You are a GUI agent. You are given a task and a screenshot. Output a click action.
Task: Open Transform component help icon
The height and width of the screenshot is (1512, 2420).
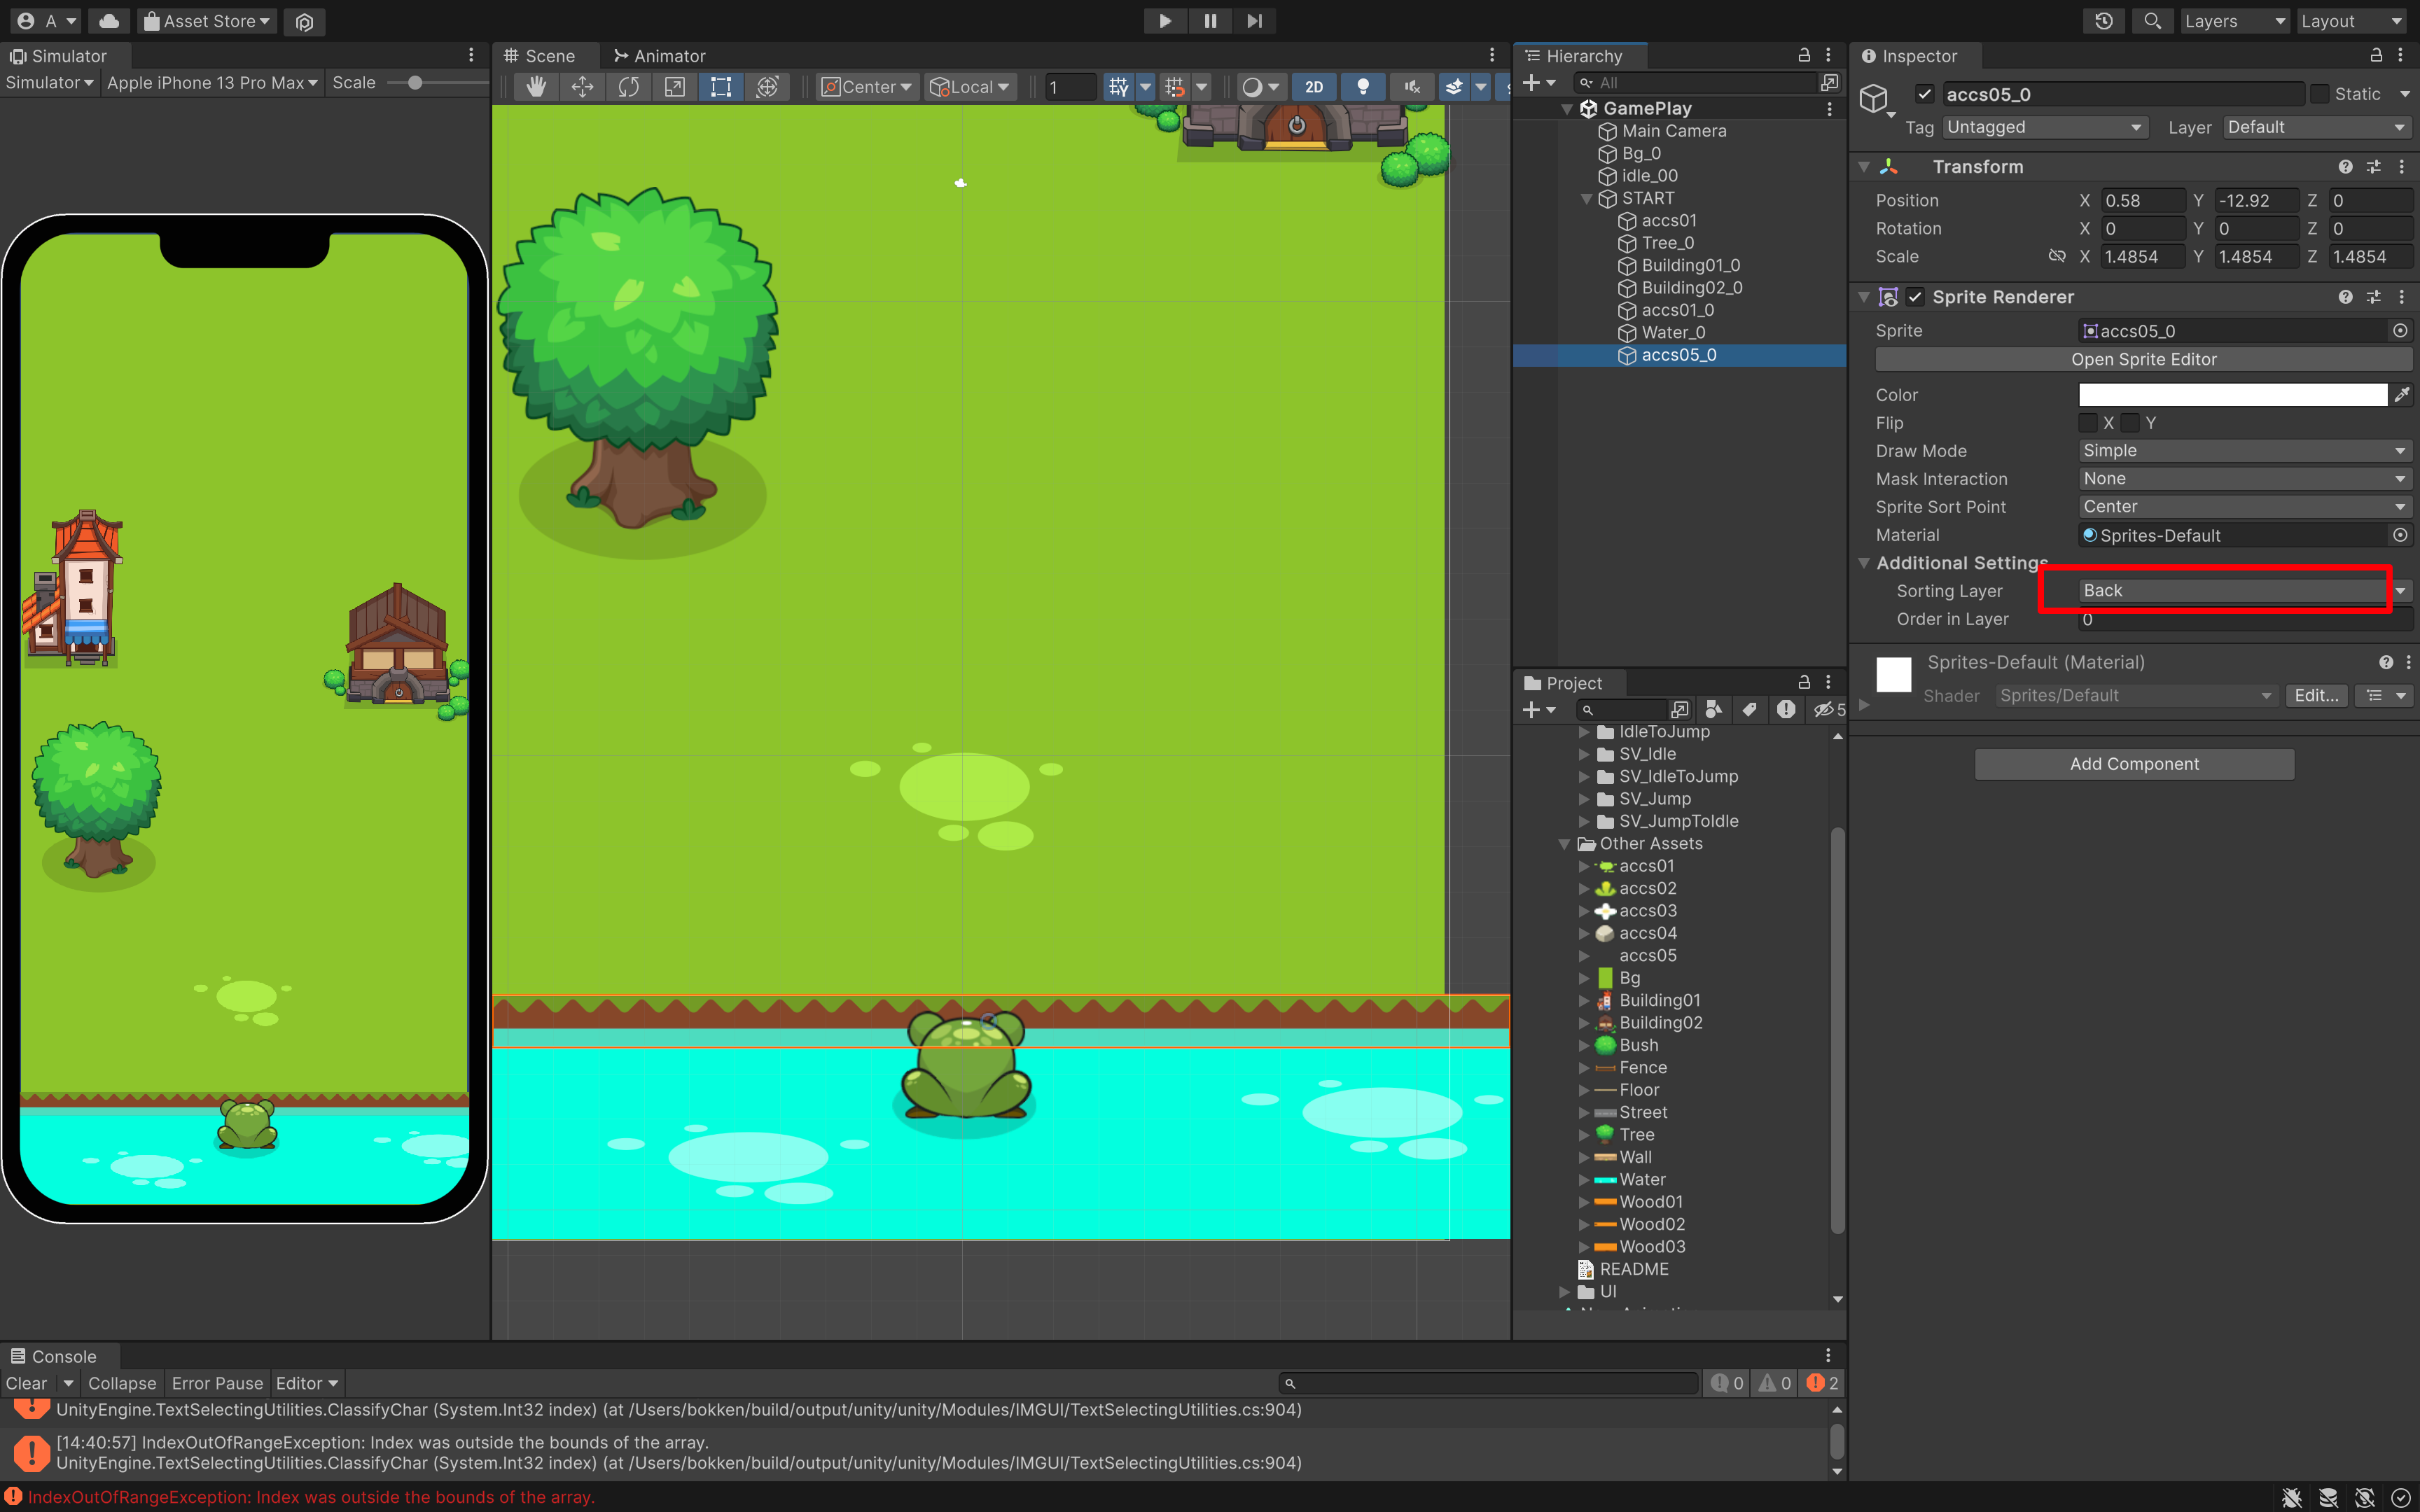(2345, 167)
